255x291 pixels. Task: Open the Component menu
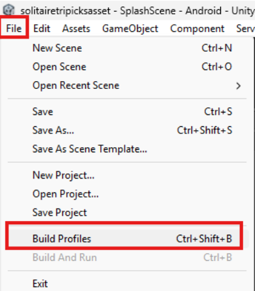(197, 28)
